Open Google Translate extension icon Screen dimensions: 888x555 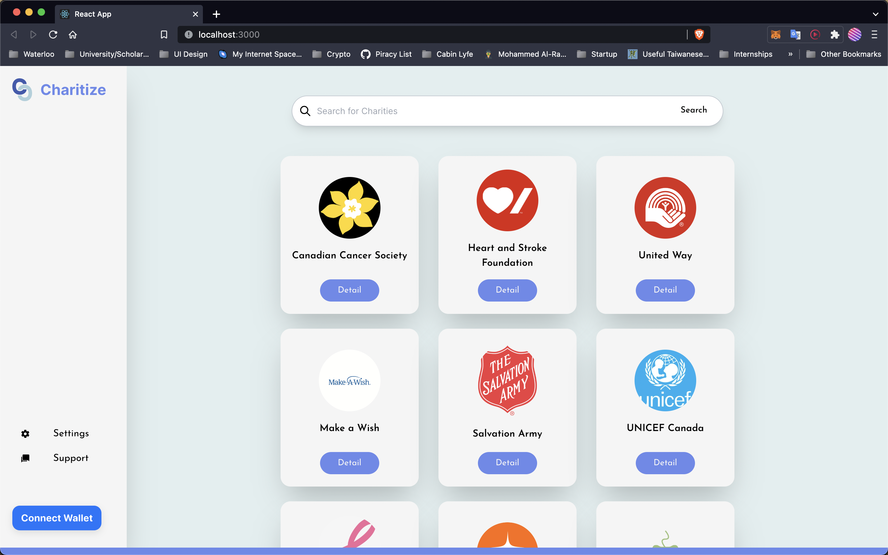pos(795,35)
